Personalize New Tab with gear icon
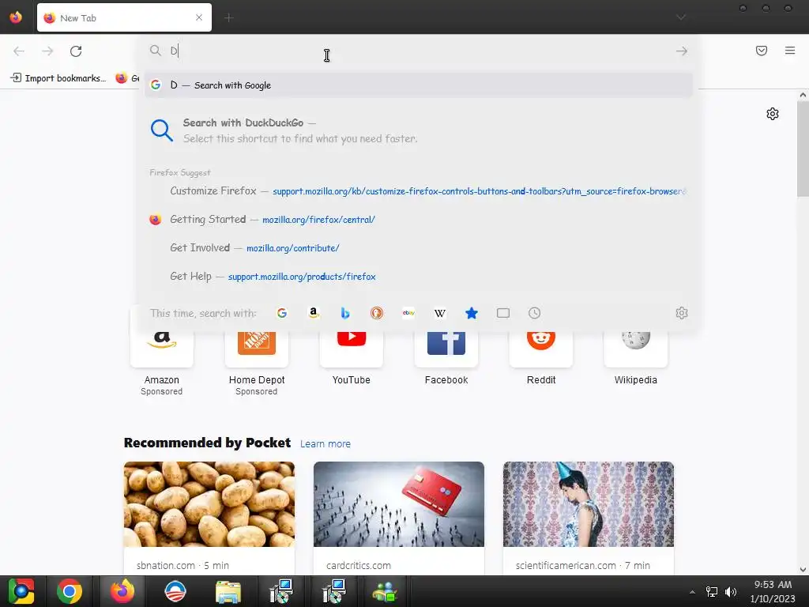 point(773,114)
